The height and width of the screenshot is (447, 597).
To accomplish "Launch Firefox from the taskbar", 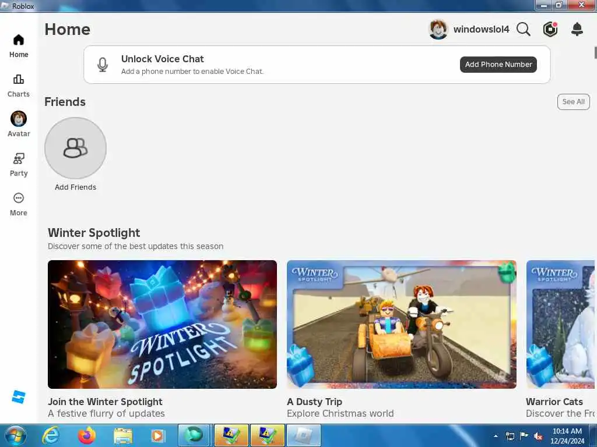I will pos(87,435).
